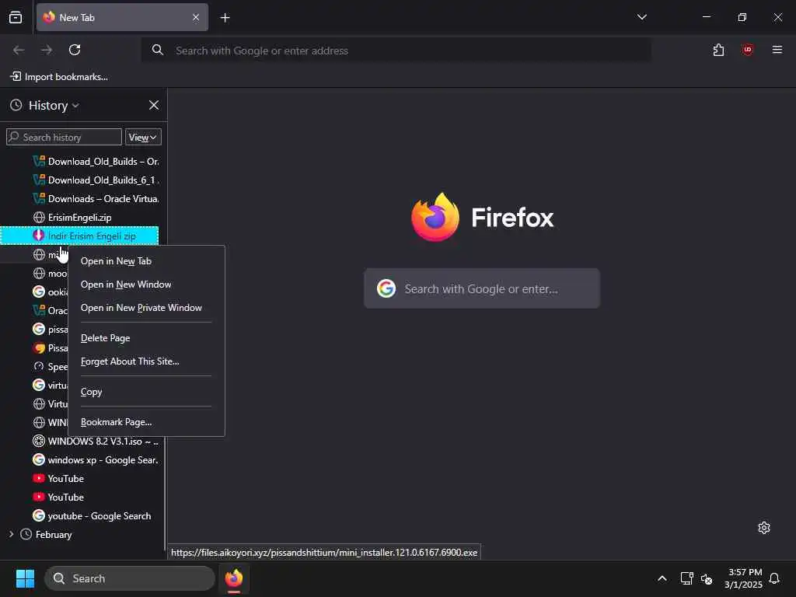Open the Extensions puzzle icon
The width and height of the screenshot is (796, 597).
[x=718, y=50]
